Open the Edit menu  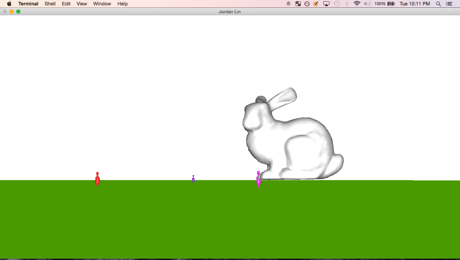pos(66,4)
